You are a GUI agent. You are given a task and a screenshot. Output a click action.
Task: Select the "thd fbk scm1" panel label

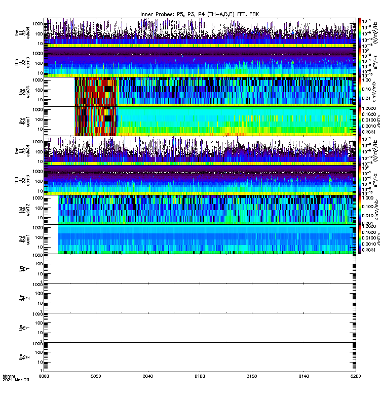[24, 239]
